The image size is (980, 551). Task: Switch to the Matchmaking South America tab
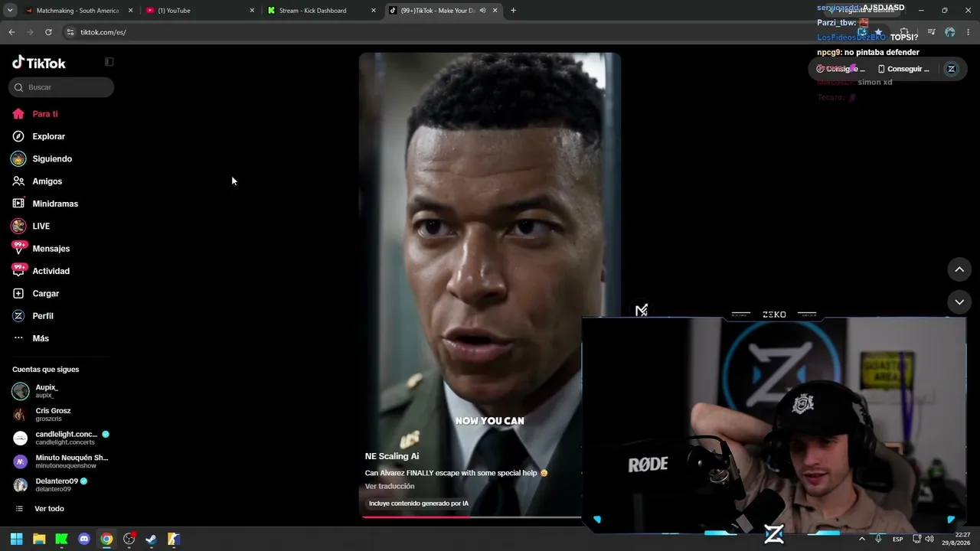79,11
